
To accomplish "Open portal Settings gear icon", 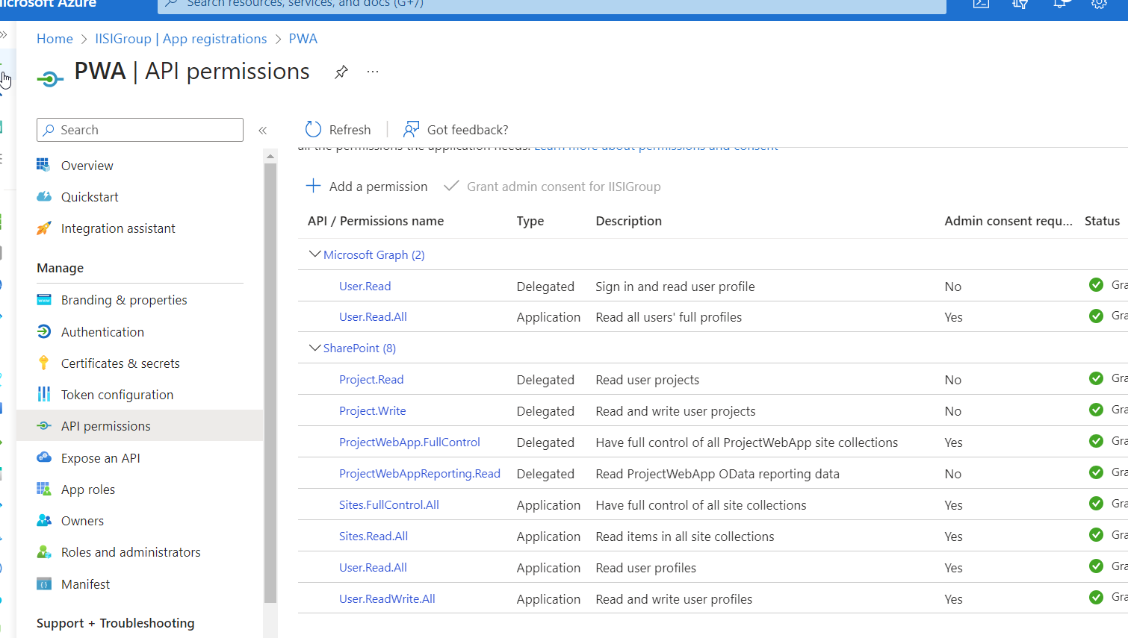I will [1099, 4].
